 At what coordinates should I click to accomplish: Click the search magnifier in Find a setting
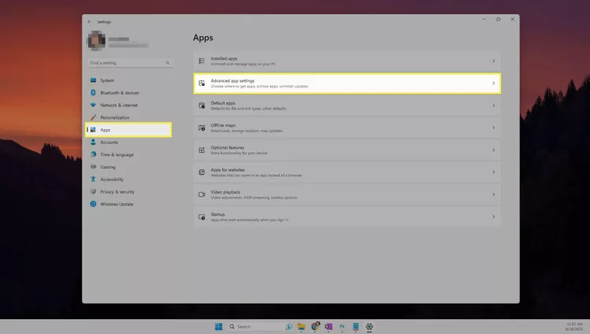[168, 63]
